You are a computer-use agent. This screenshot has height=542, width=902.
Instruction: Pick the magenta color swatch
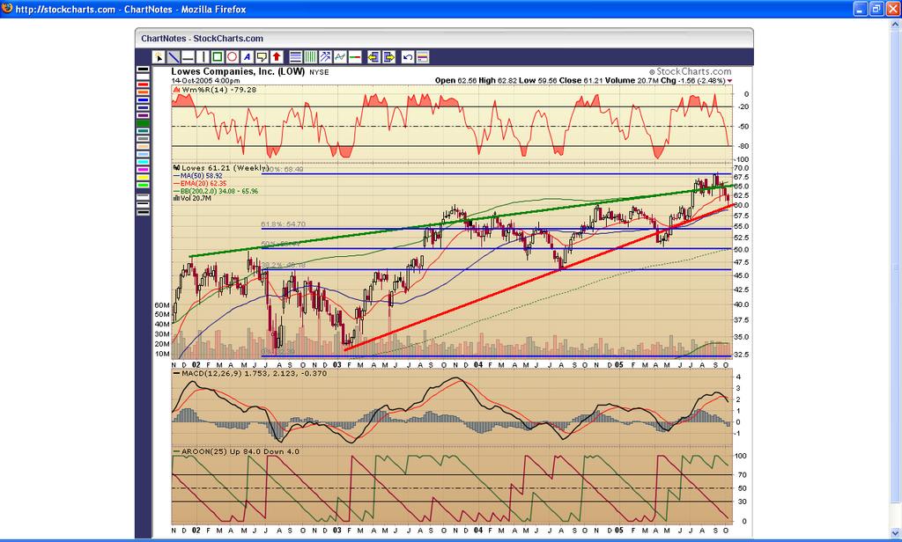pyautogui.click(x=143, y=170)
